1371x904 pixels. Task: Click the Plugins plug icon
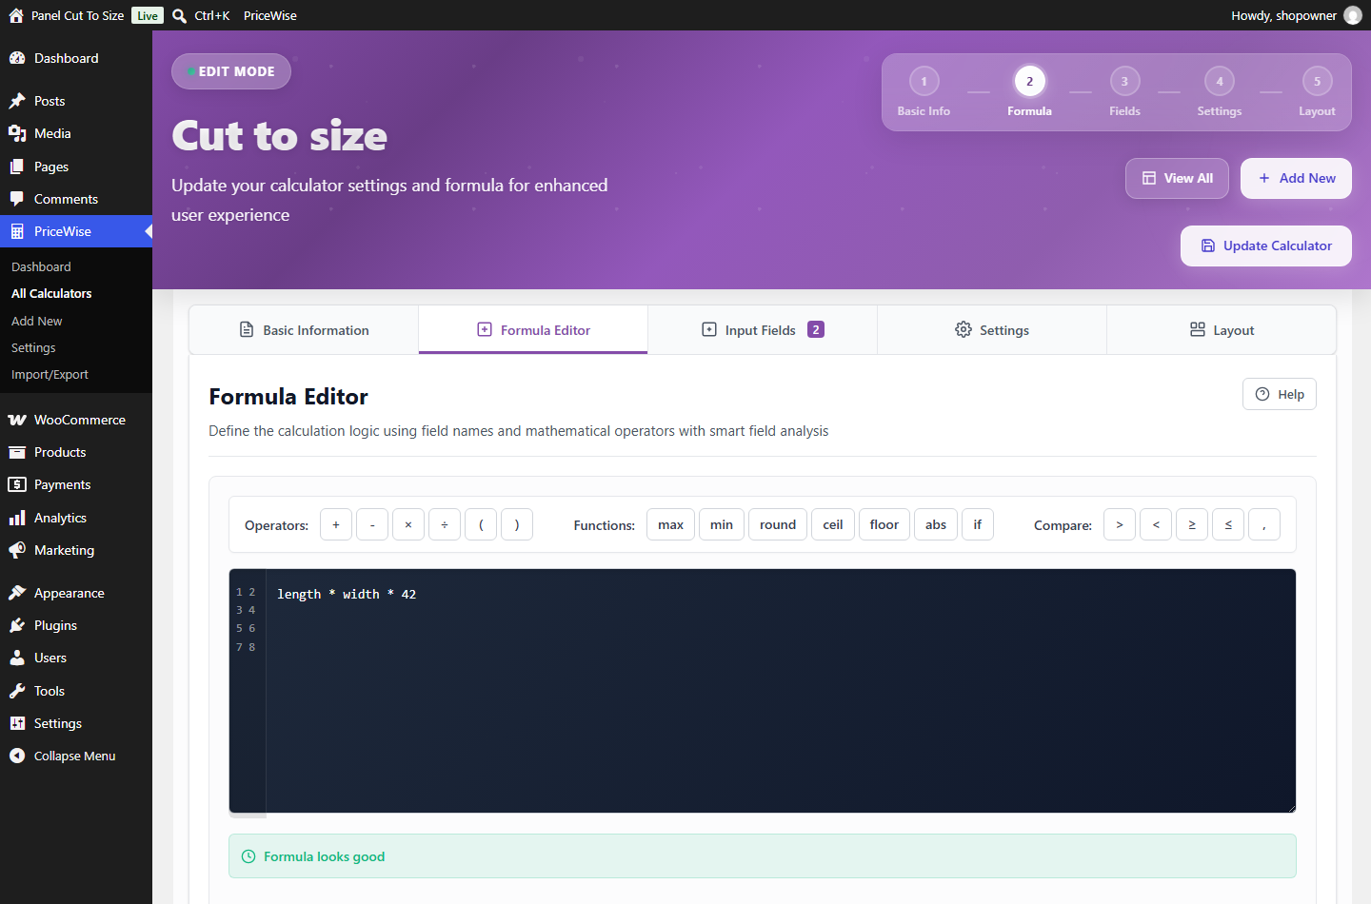(x=17, y=625)
